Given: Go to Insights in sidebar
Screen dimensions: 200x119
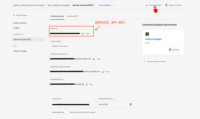Looking at the screenshot, I should pyautogui.click(x=17, y=28).
